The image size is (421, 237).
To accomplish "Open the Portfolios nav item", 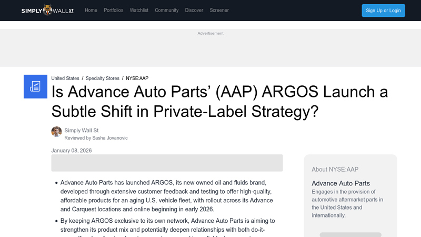I will [x=114, y=10].
